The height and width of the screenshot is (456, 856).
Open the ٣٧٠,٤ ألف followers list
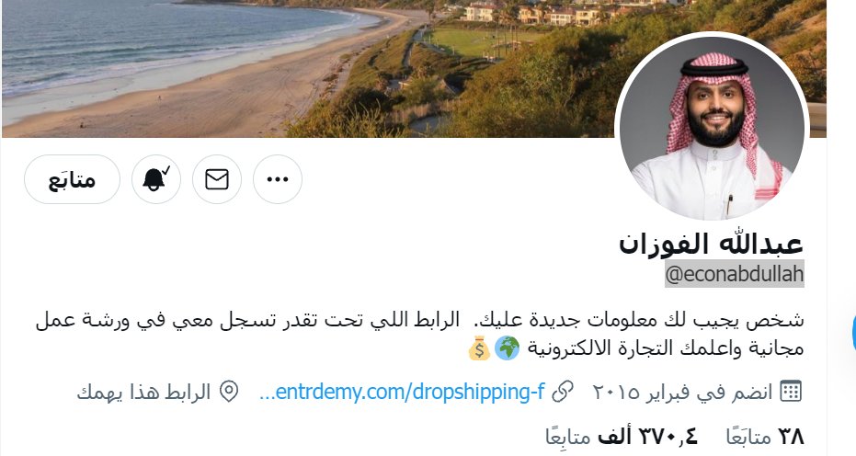tap(622, 437)
